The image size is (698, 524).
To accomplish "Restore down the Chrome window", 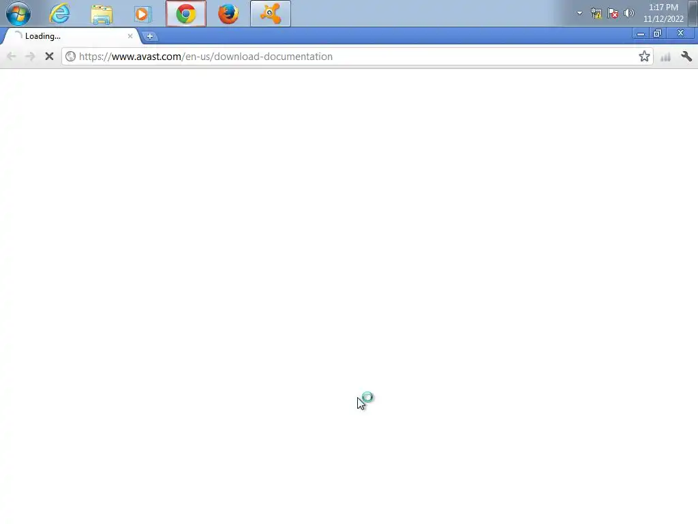I will pos(657,33).
